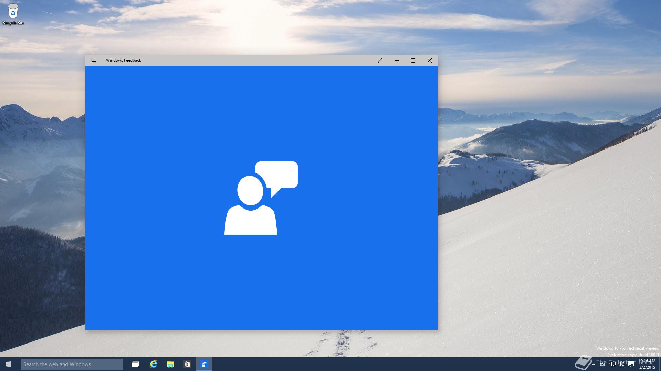Open the network status tray icon

(x=613, y=364)
